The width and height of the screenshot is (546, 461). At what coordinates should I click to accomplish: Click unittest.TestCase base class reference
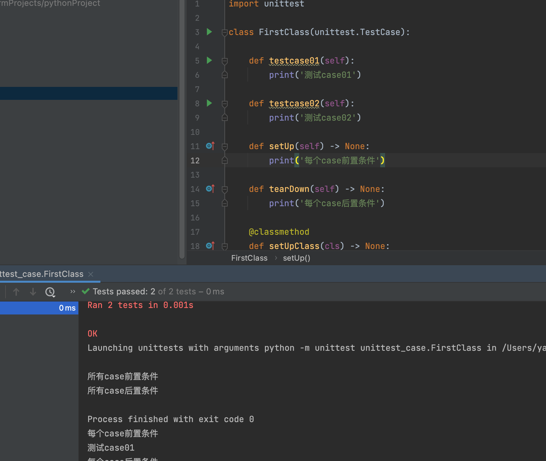pos(358,32)
